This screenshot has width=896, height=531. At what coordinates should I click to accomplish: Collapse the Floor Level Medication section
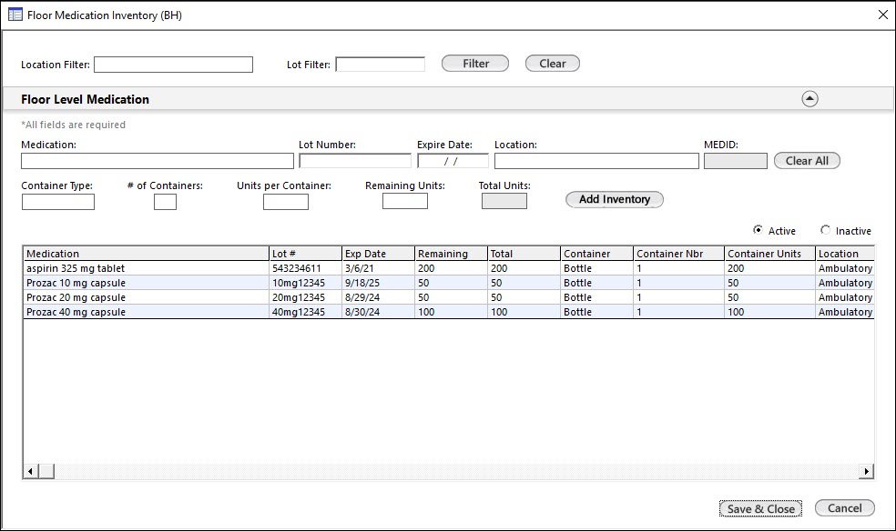(809, 99)
